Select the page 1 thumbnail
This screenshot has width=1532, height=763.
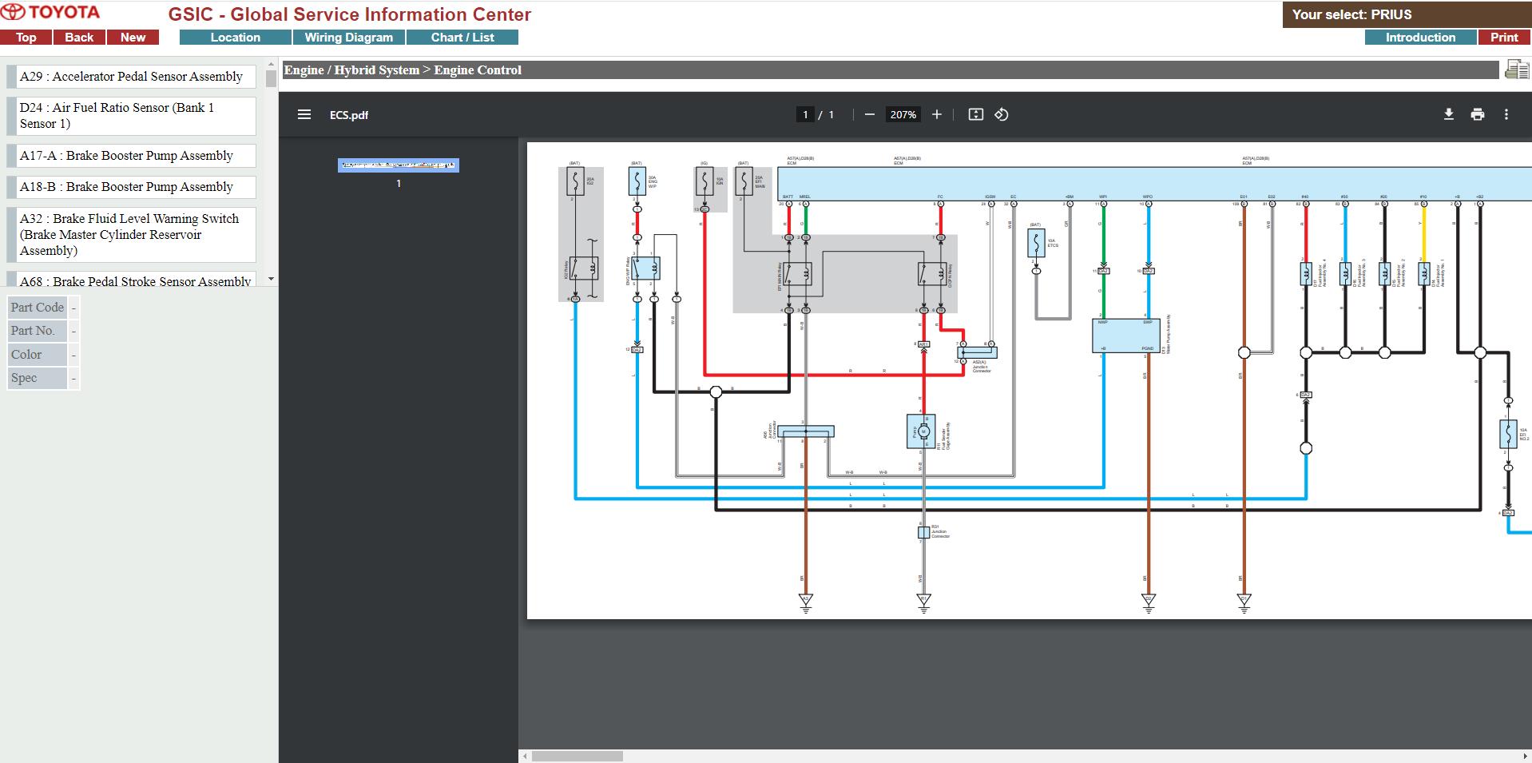pos(399,165)
